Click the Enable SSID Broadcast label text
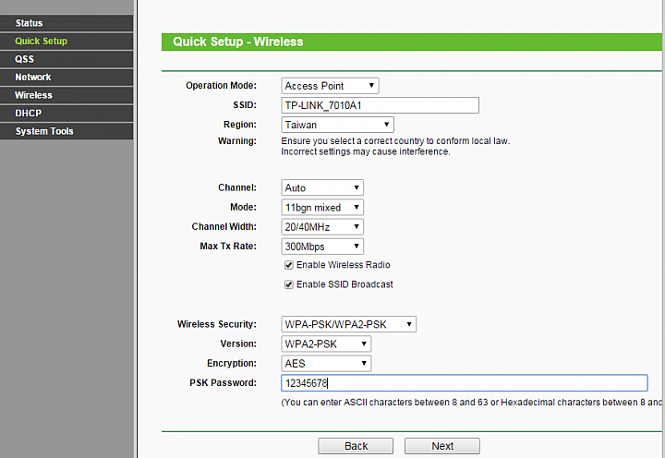Image resolution: width=665 pixels, height=458 pixels. tap(345, 284)
